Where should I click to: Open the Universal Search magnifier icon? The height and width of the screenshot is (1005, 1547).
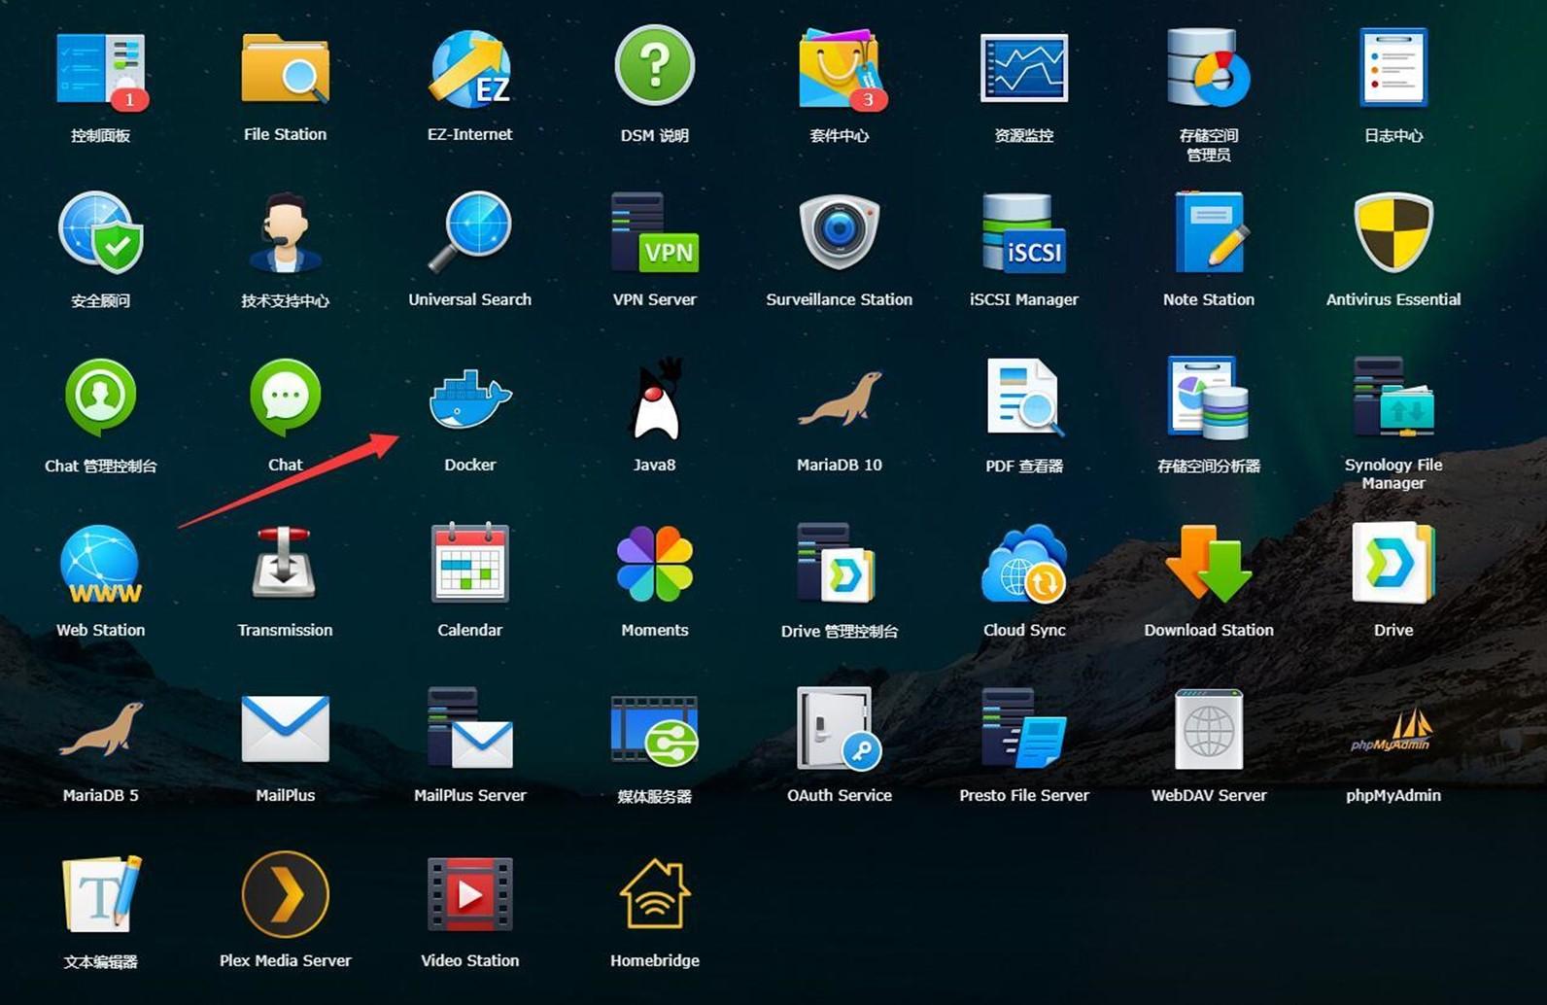coord(469,233)
